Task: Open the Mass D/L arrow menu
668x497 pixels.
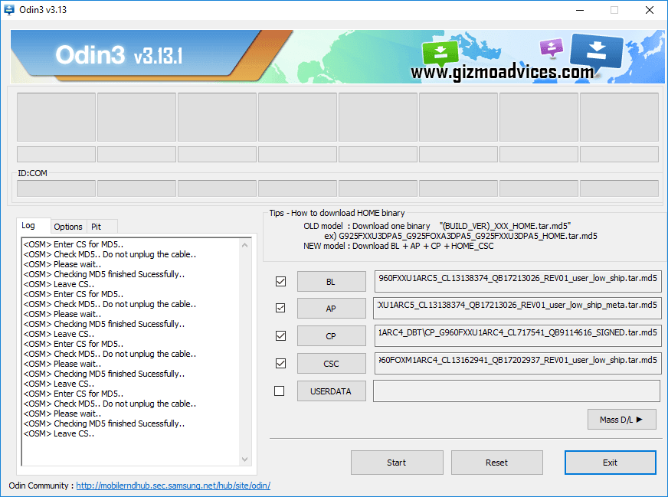Action: (x=621, y=420)
